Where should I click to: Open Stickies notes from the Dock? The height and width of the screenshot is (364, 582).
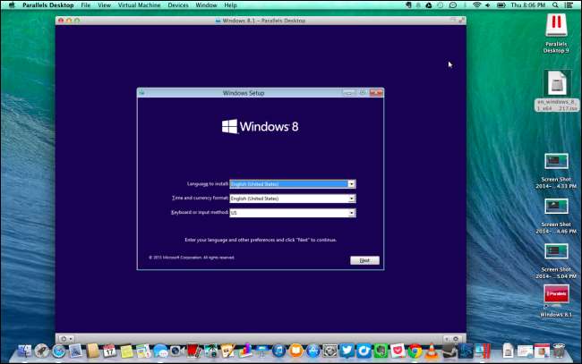point(126,351)
